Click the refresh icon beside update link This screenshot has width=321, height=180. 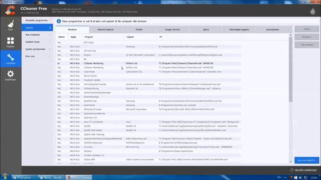(292, 170)
